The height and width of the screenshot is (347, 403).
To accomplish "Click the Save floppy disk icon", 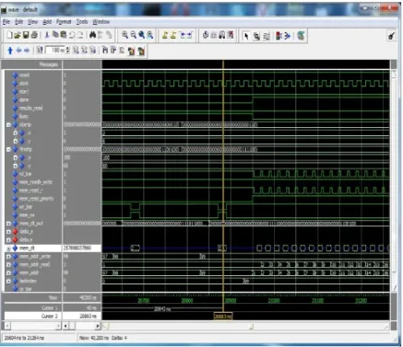I will pyautogui.click(x=26, y=36).
